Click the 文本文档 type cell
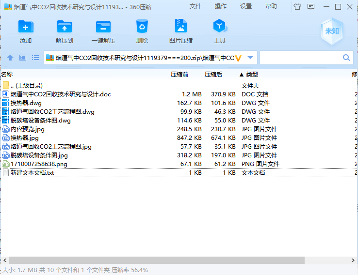 click(253, 172)
